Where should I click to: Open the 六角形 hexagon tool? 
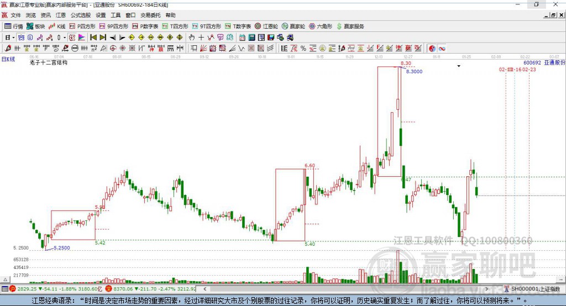pos(321,27)
